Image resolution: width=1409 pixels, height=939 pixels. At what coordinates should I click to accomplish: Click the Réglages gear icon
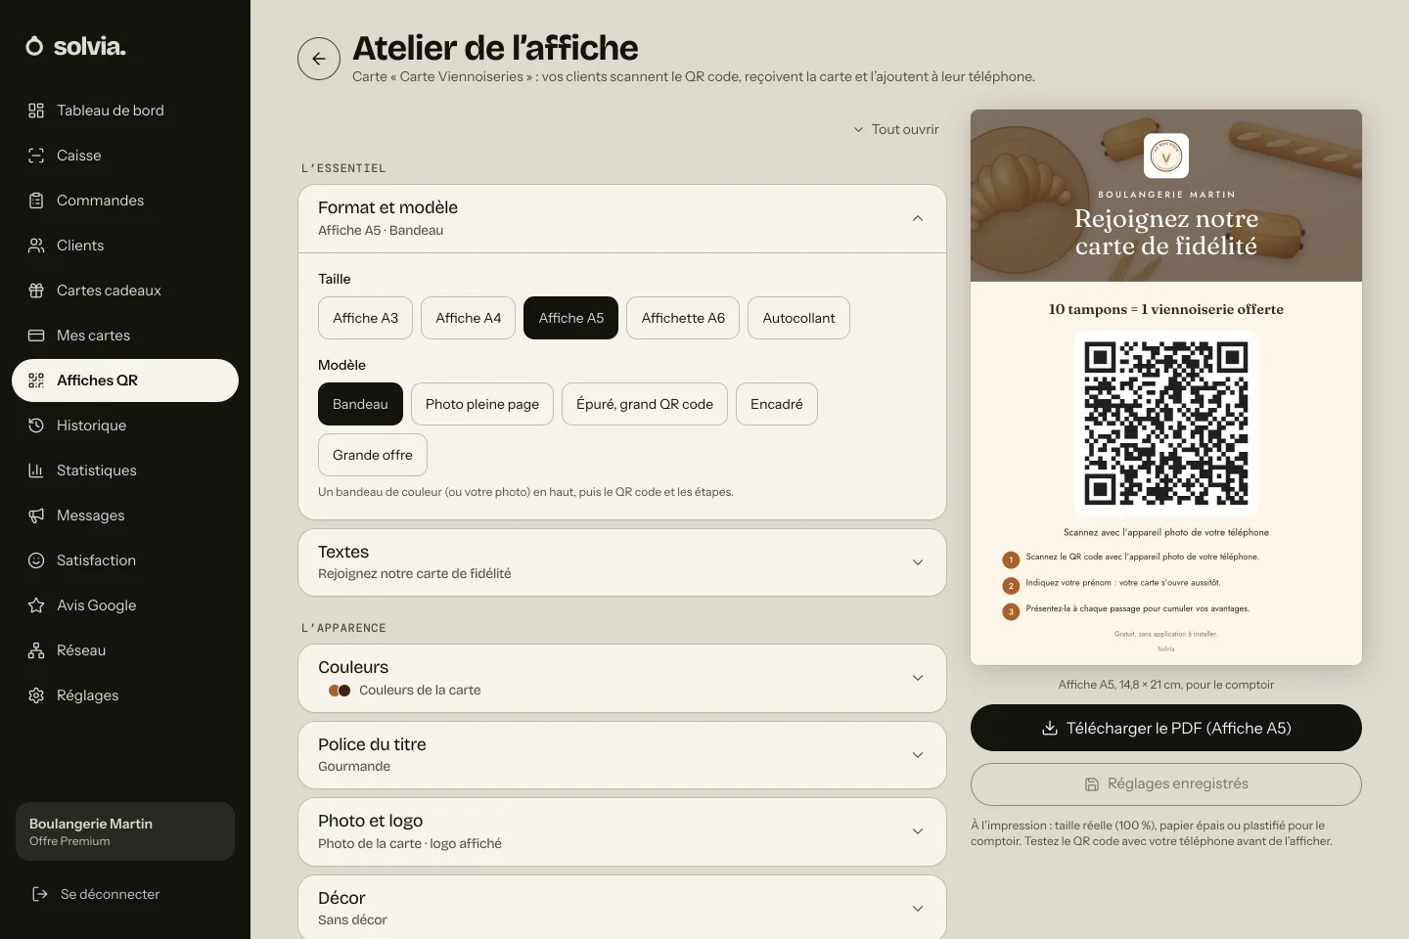tap(36, 695)
